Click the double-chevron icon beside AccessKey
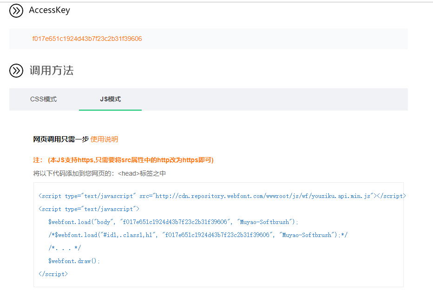Viewport: 433px width, 290px height. 16,11
